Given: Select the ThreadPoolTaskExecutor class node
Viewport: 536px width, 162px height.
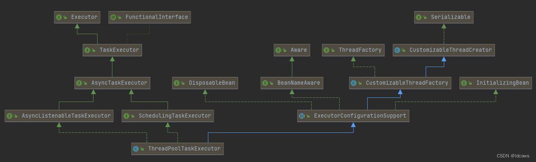Looking at the screenshot, I should pos(177,149).
